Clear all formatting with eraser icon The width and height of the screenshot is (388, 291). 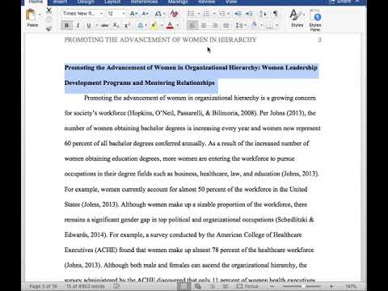(x=175, y=14)
